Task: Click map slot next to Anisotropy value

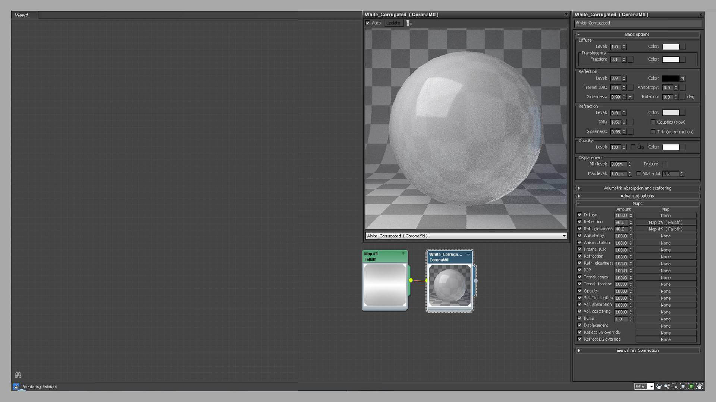Action: click(682, 88)
